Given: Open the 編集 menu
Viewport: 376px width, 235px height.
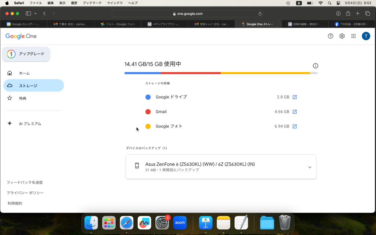Looking at the screenshot, I should pyautogui.click(x=51, y=3).
